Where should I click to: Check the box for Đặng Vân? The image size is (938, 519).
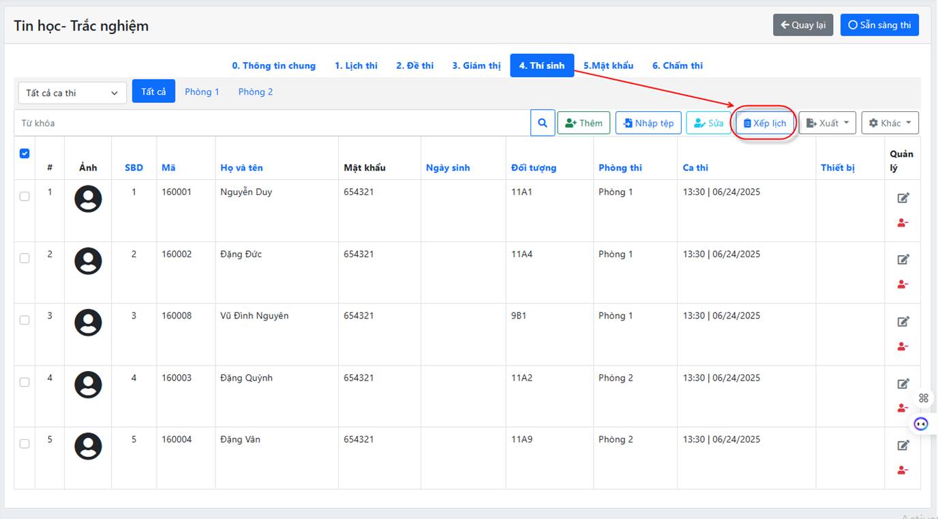pos(25,443)
